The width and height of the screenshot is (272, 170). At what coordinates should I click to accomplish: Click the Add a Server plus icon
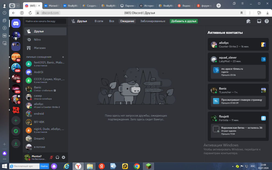[16, 120]
